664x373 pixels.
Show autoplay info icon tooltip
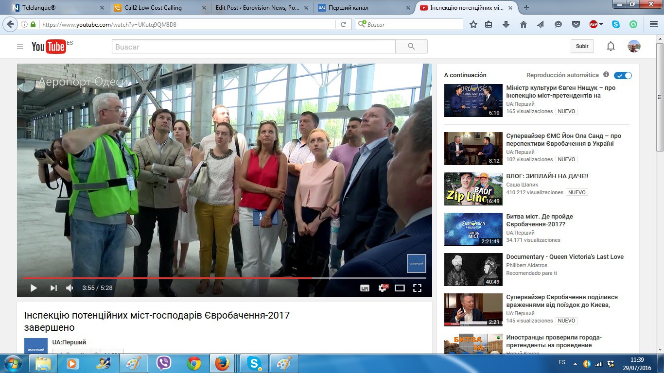point(606,75)
